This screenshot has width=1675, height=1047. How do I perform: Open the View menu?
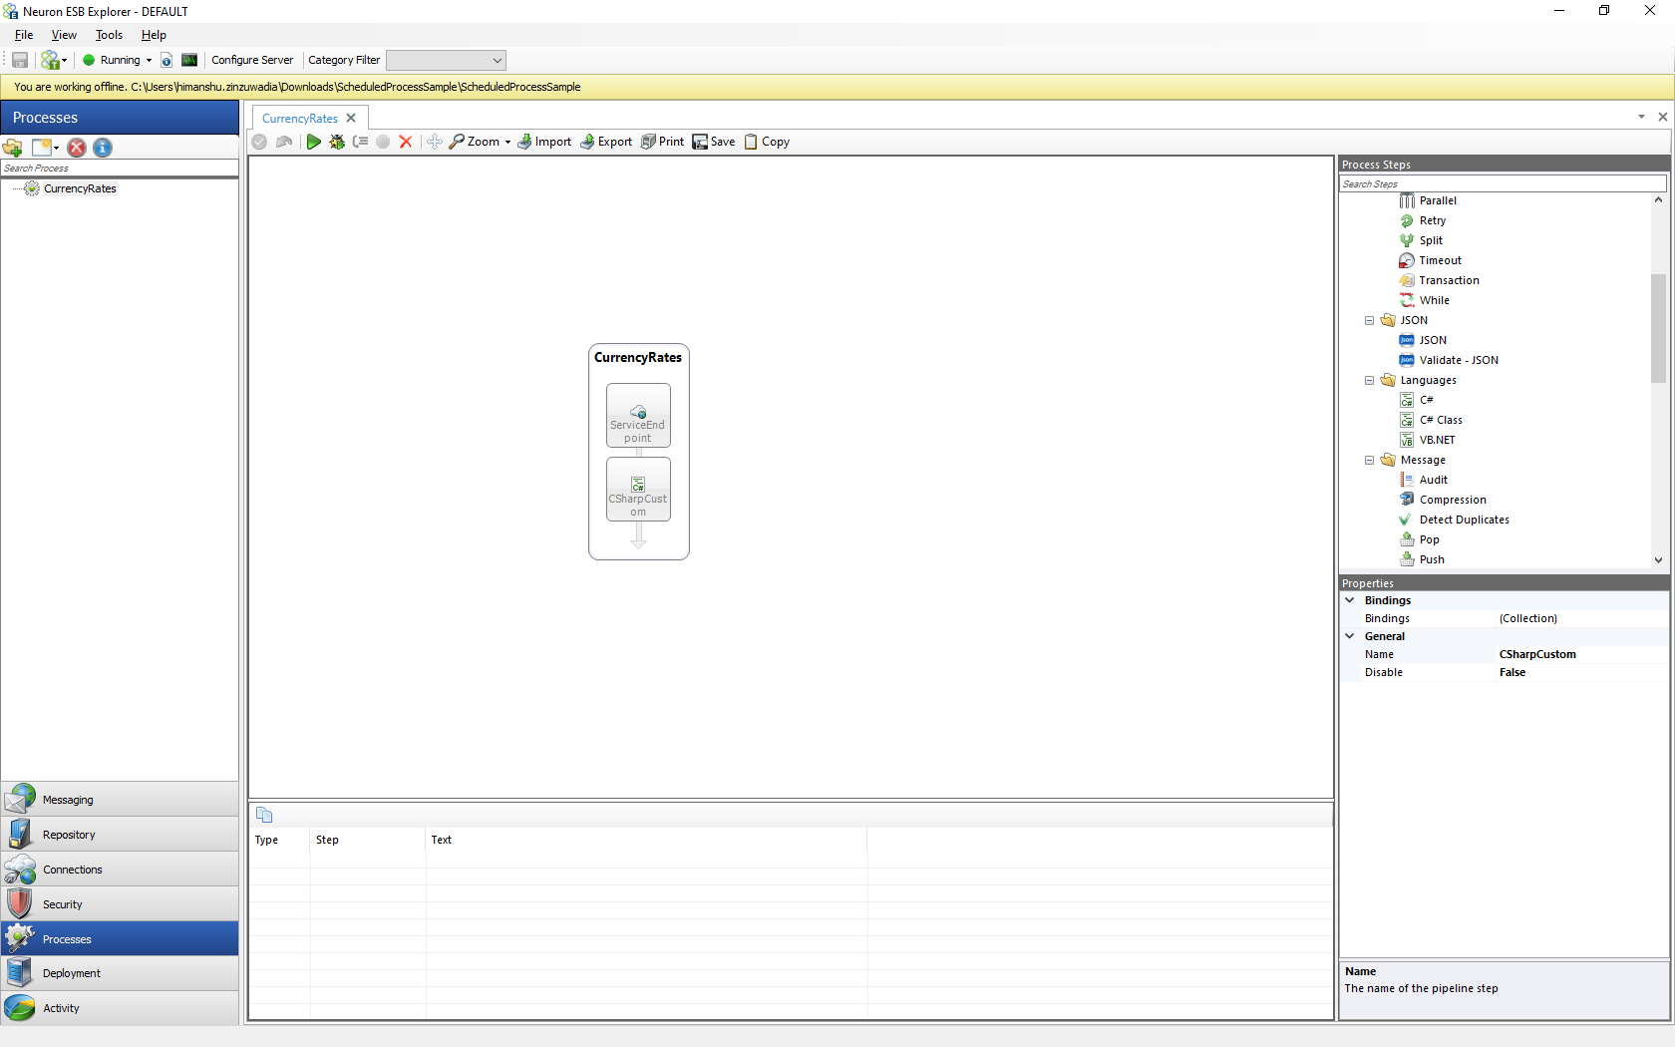tap(64, 35)
